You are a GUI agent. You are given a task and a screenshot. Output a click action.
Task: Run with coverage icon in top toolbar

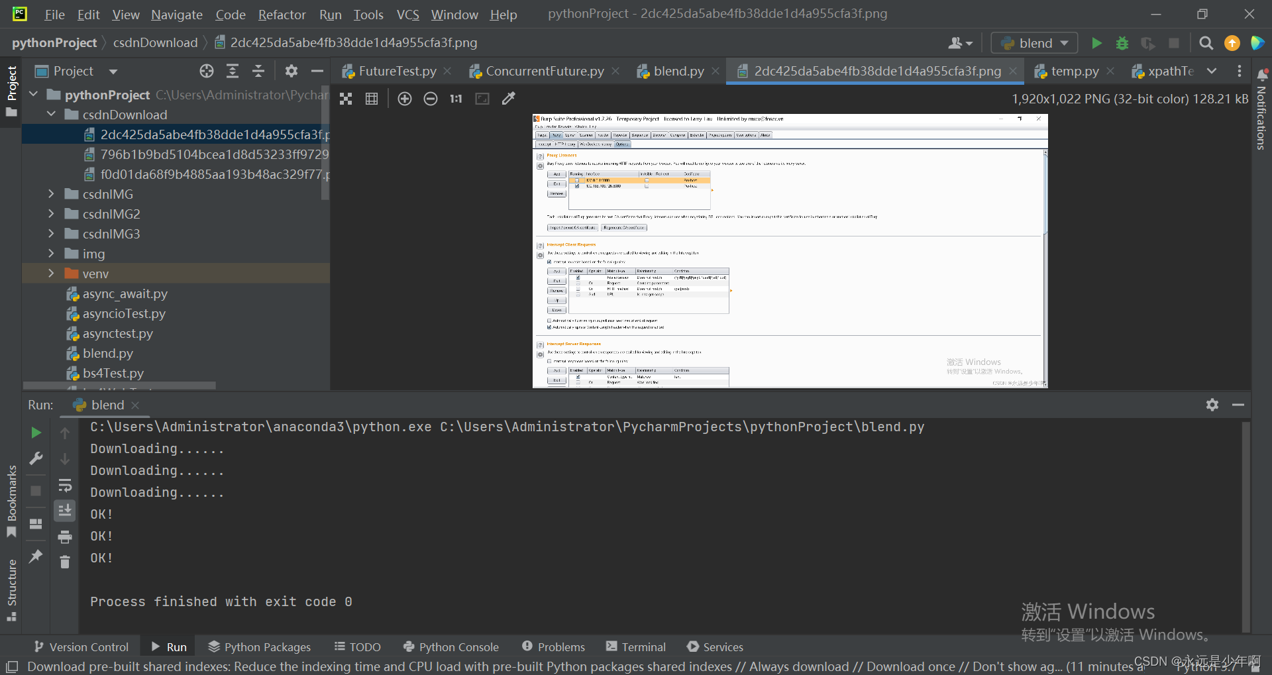[x=1148, y=43]
